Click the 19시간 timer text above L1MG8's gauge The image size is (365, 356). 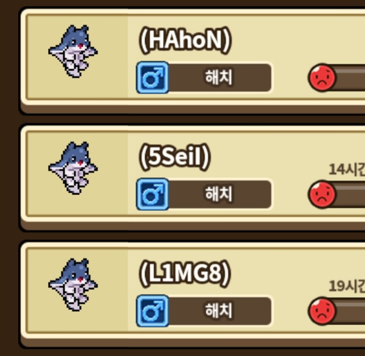[x=347, y=286]
